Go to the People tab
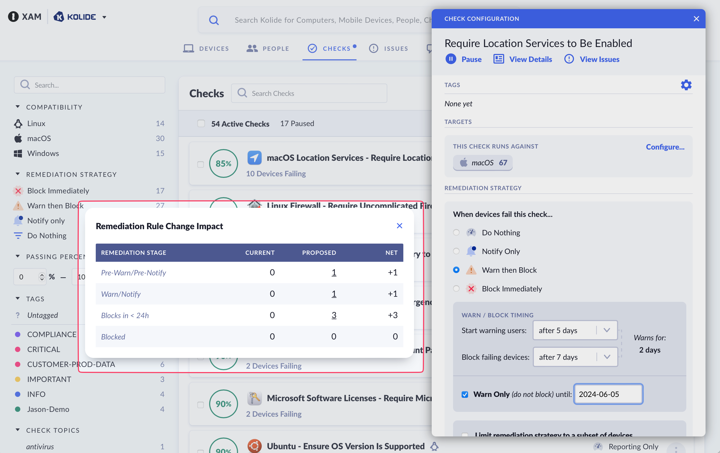This screenshot has width=720, height=453. click(x=268, y=48)
